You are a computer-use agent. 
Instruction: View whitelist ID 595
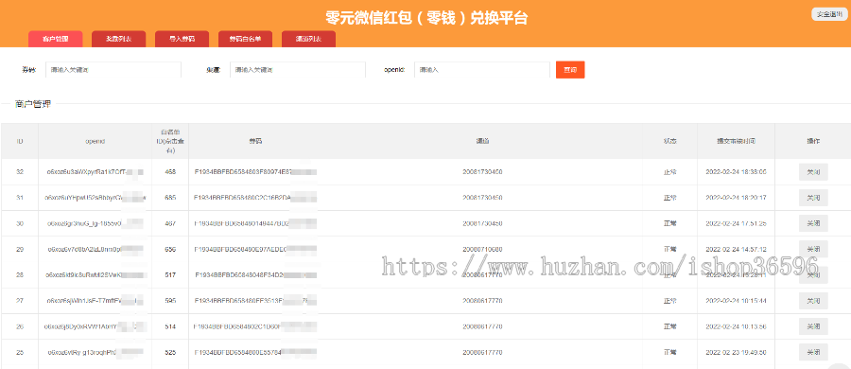point(170,301)
